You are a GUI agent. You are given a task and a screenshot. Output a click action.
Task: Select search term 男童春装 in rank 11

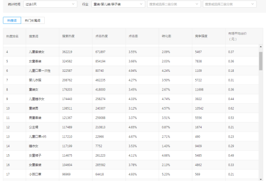(x=35, y=118)
